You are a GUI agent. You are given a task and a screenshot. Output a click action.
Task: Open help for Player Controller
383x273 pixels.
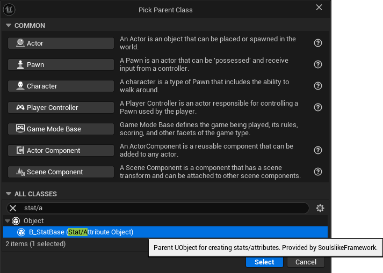pos(318,107)
